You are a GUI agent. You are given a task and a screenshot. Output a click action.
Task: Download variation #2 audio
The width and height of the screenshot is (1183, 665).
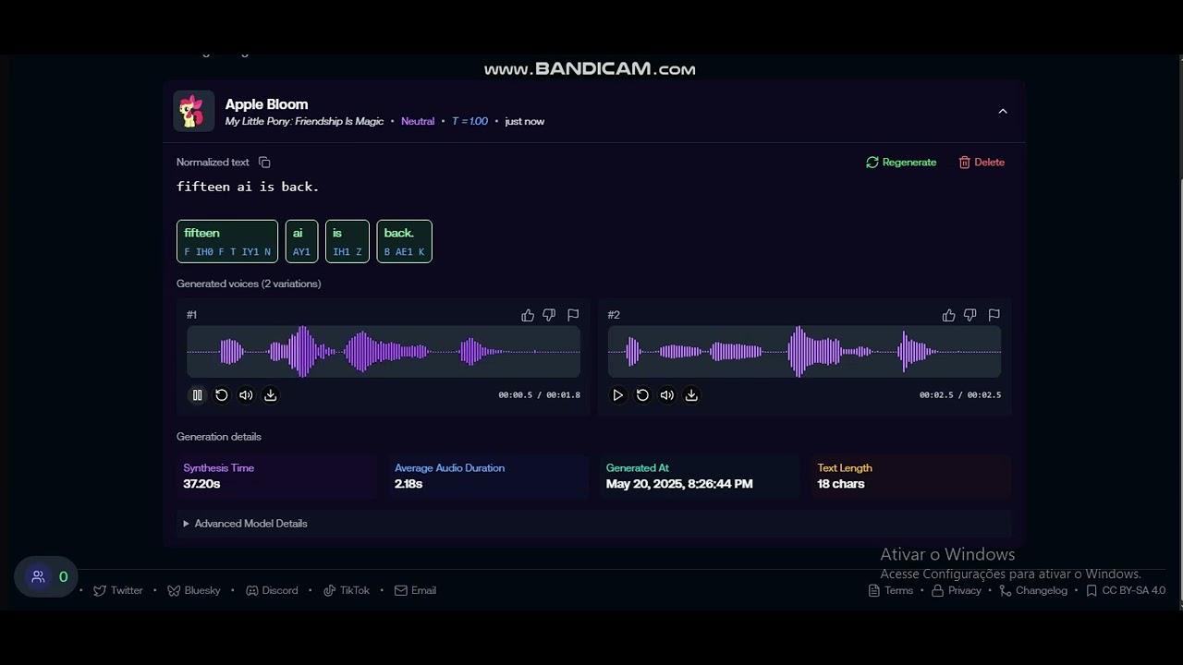pyautogui.click(x=691, y=395)
